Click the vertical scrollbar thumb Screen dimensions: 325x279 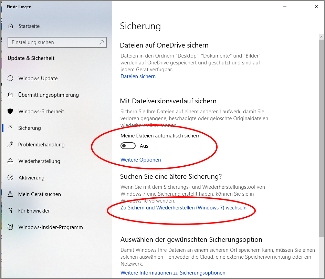point(322,138)
